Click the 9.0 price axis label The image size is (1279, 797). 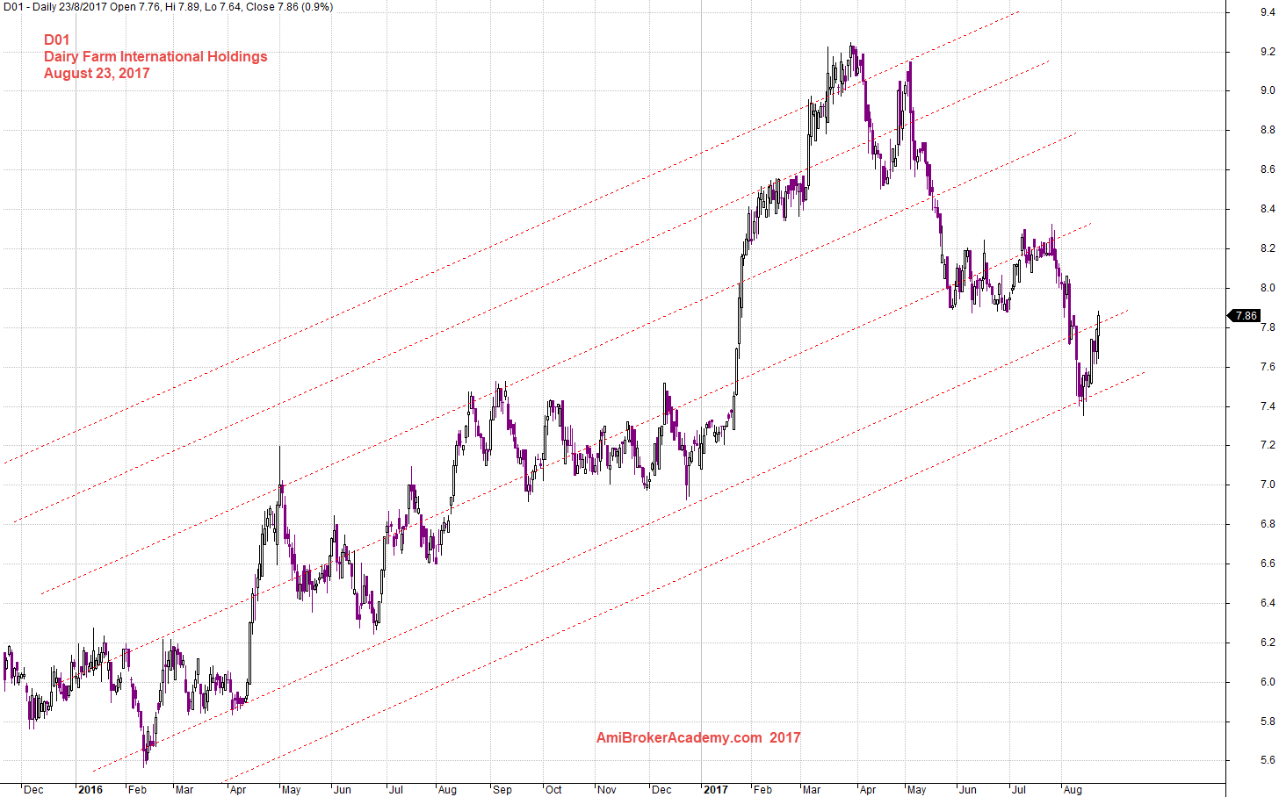click(x=1268, y=90)
